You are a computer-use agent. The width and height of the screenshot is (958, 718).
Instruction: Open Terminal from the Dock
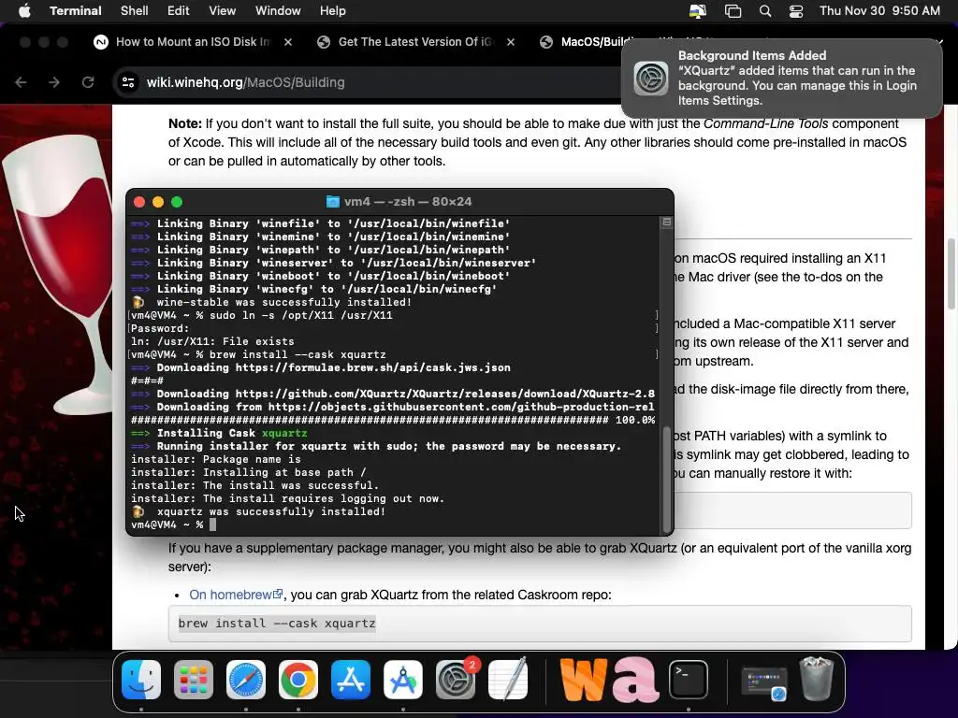click(x=689, y=680)
